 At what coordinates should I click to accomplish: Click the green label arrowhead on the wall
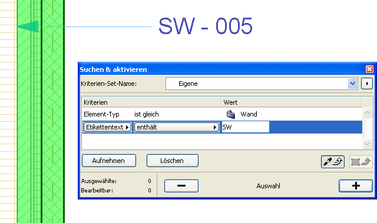(28, 26)
